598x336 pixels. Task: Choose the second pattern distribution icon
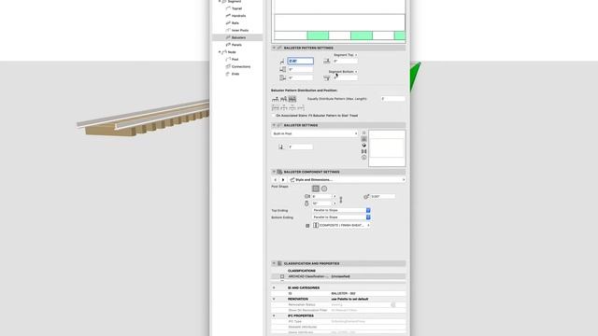[x=284, y=99]
